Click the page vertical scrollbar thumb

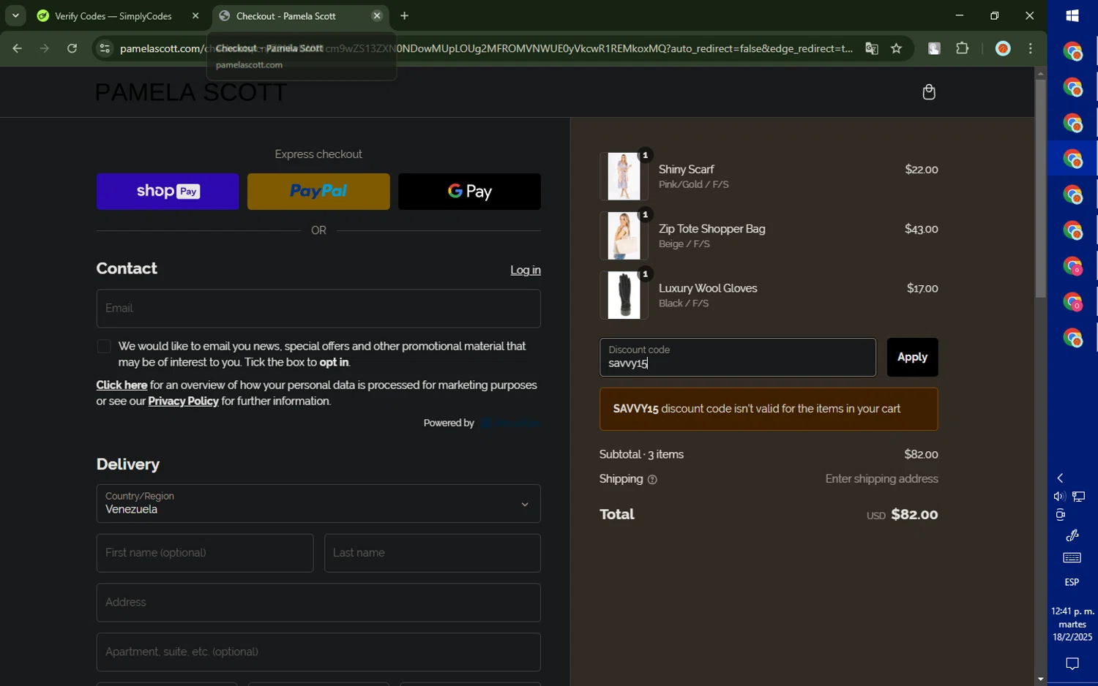click(x=1040, y=188)
